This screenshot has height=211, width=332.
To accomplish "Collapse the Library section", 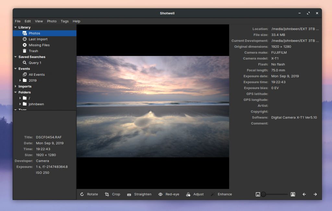I will point(16,27).
